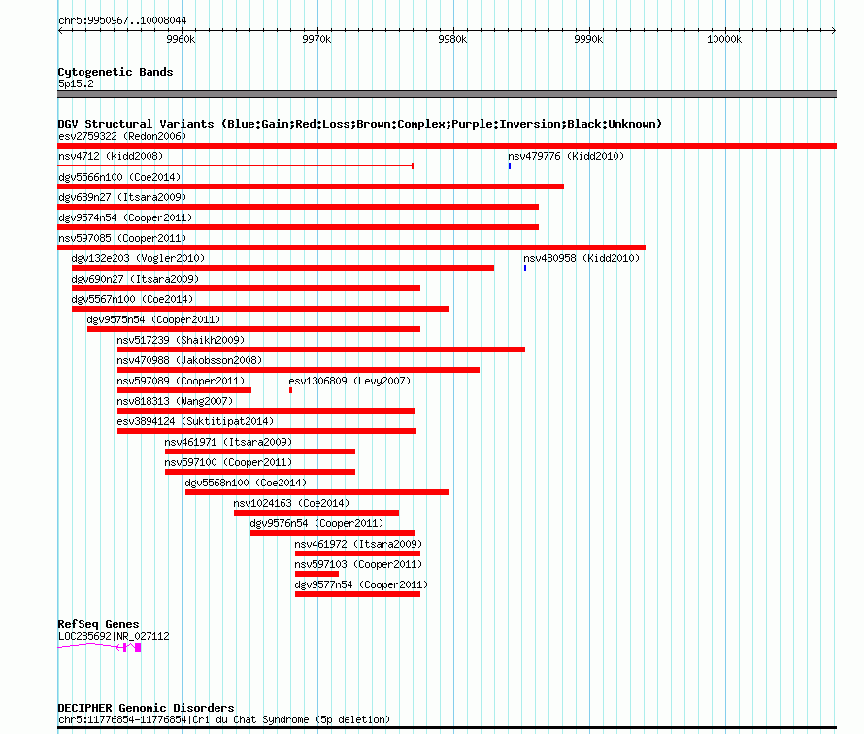Click the red bar under nsv1024163
This screenshot has height=734, width=864.
pos(316,513)
